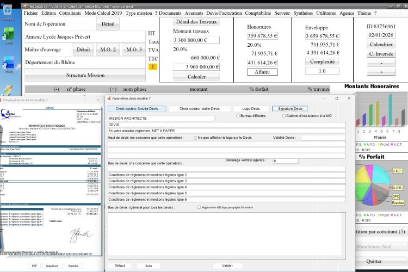Click the Calculer button
The height and width of the screenshot is (272, 408).
pyautogui.click(x=196, y=77)
